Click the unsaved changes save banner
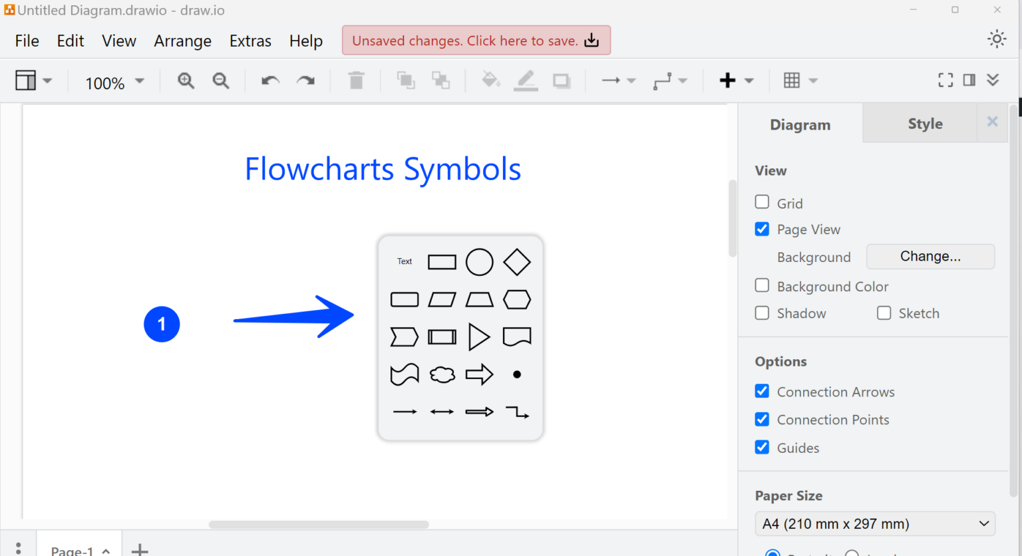Image resolution: width=1022 pixels, height=556 pixels. point(476,40)
